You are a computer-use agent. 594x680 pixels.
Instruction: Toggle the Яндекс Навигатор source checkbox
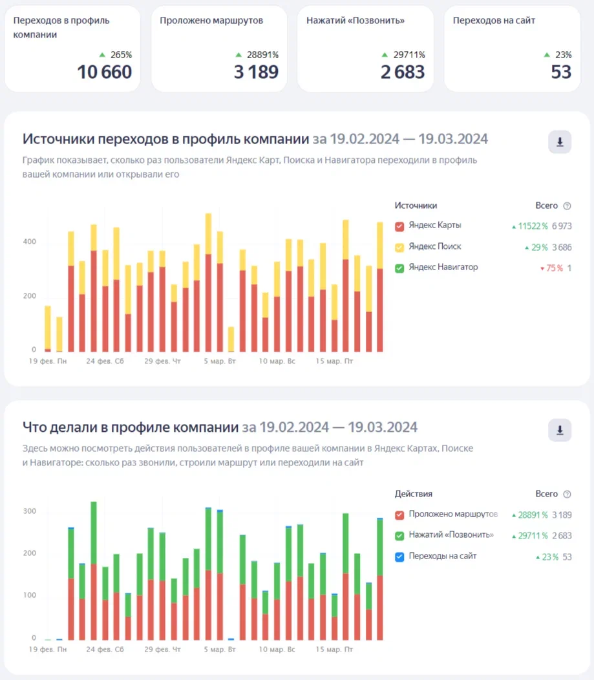tap(399, 268)
